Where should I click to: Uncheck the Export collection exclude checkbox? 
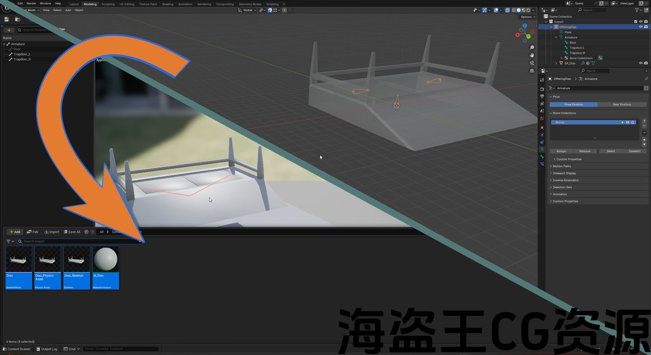(x=635, y=21)
